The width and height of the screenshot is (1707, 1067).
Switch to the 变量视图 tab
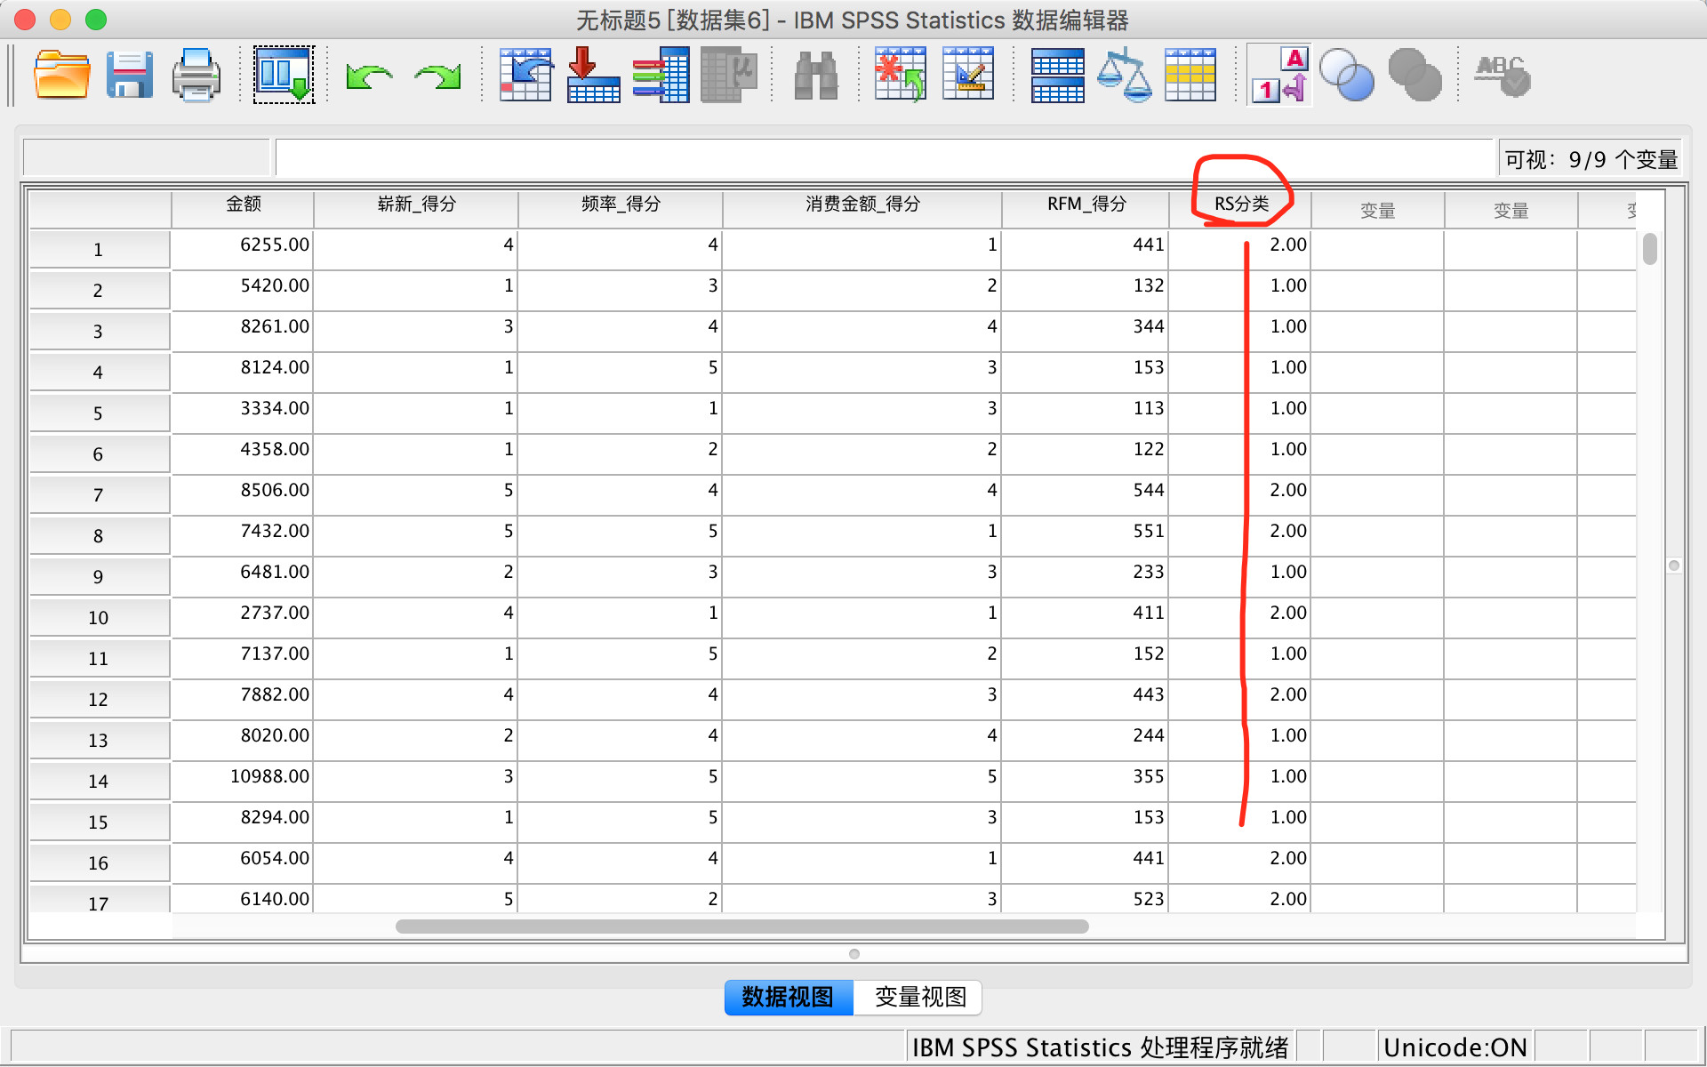tap(919, 997)
